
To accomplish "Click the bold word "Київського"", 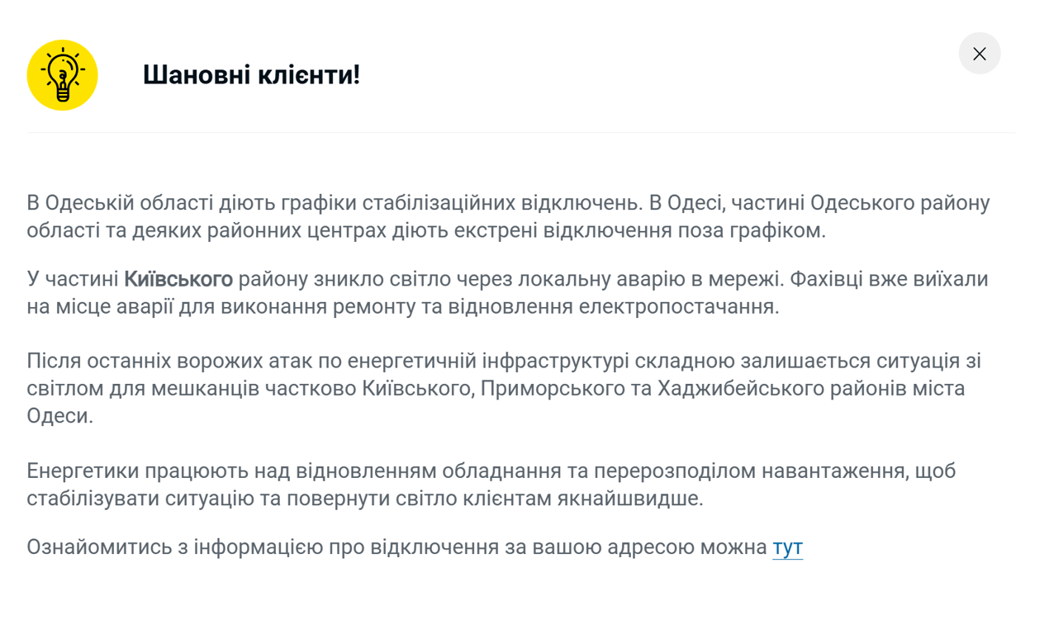I will pyautogui.click(x=178, y=280).
